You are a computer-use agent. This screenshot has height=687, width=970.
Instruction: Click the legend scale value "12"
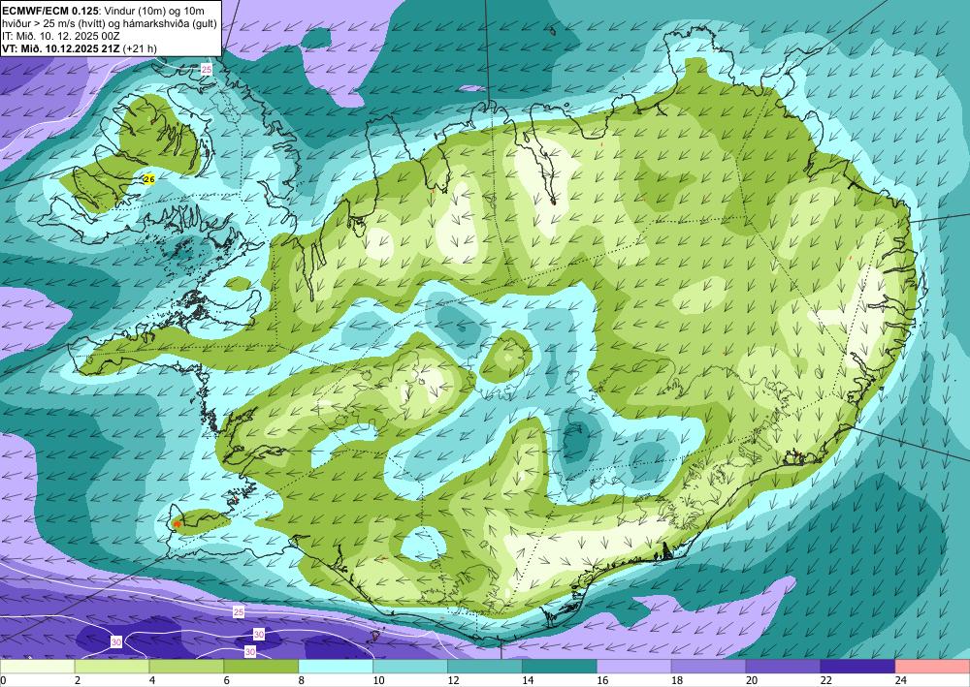453,680
